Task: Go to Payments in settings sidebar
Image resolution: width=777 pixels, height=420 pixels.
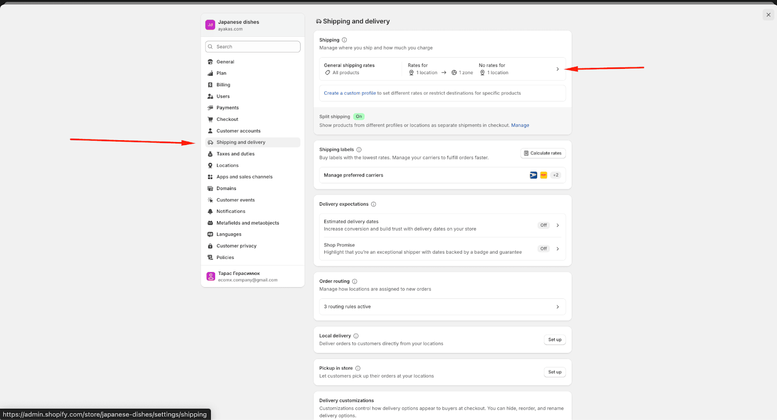Action: (253, 108)
